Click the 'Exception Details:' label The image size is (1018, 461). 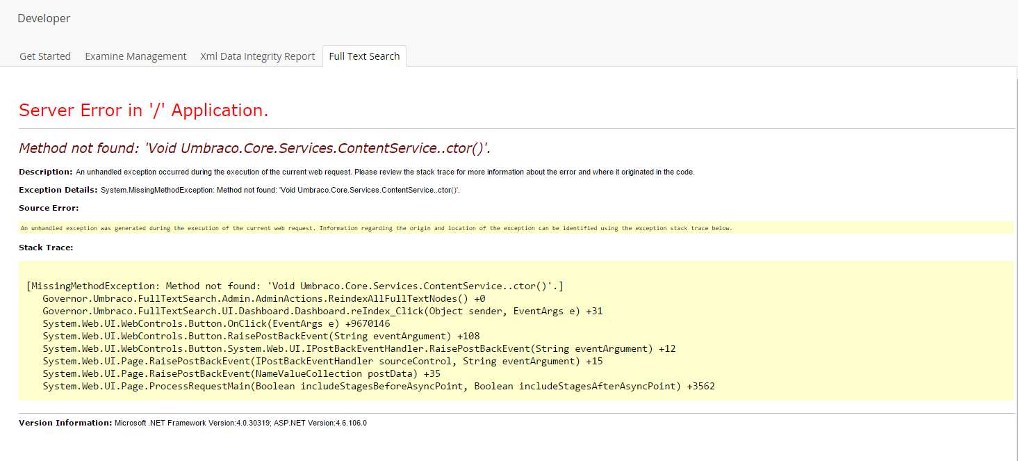pos(58,190)
